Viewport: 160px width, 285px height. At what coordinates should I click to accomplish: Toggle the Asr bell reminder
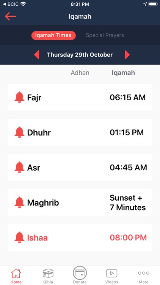point(19,168)
